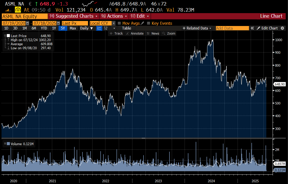Viewport: 288px width, 184px height.
Task: Collapse panel with double chevron icon
Action: pos(252,28)
